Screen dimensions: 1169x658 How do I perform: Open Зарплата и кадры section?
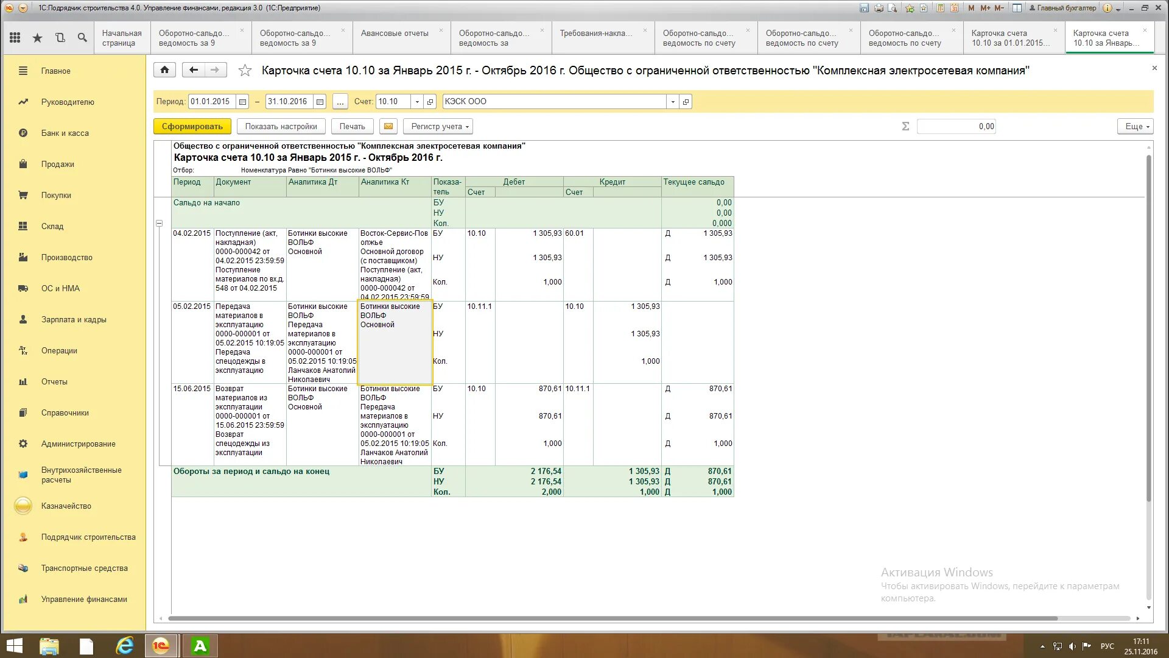pos(74,319)
